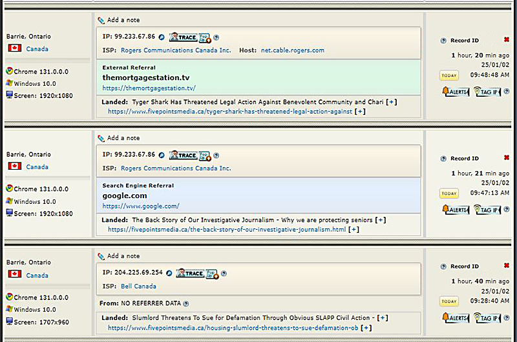The image size is (517, 342).
Task: Click the icon after TRACE in the themortgagestation.tv record
Action: pyautogui.click(x=205, y=38)
